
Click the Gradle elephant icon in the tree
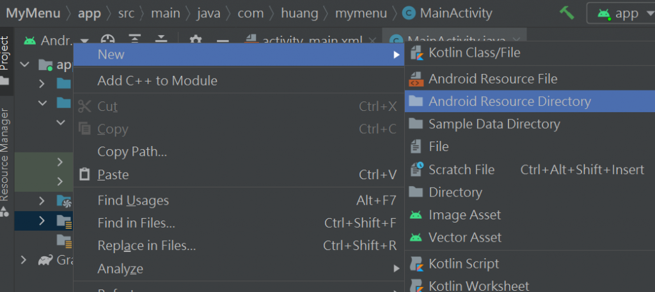[45, 260]
